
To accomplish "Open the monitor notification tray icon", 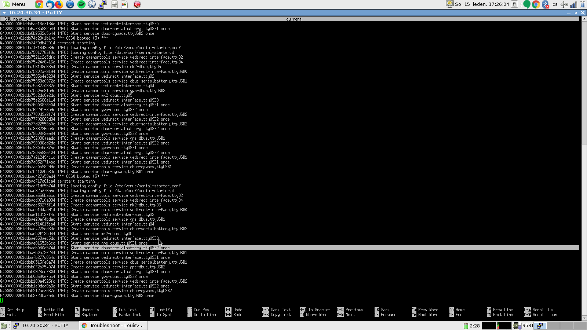I will click(449, 4).
